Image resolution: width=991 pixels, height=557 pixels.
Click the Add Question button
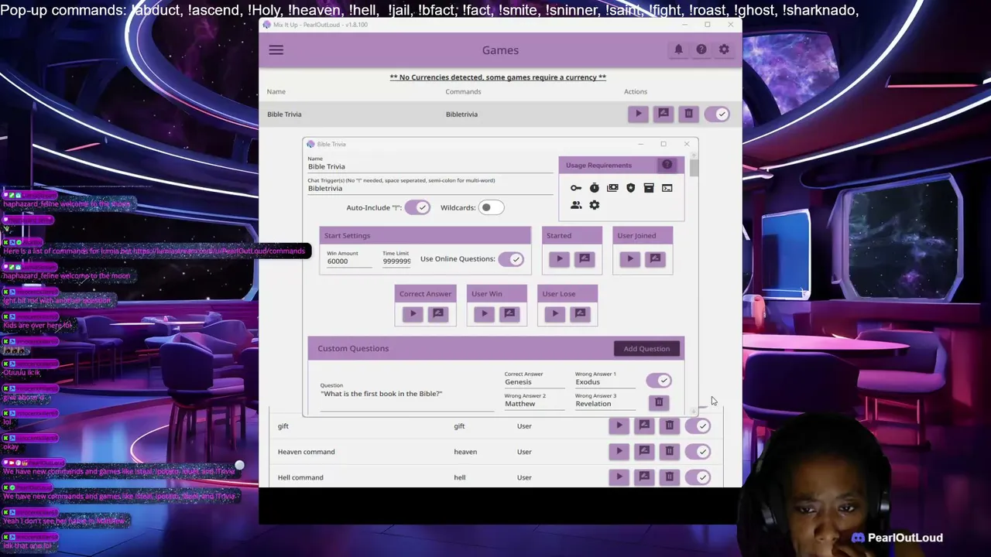[x=646, y=349]
